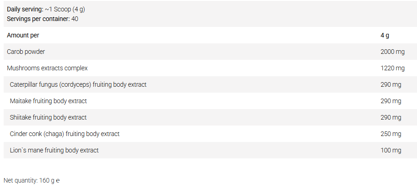This screenshot has width=417, height=194.
Task: Select the Lion's mane fruiting body extract label
Action: [x=54, y=150]
